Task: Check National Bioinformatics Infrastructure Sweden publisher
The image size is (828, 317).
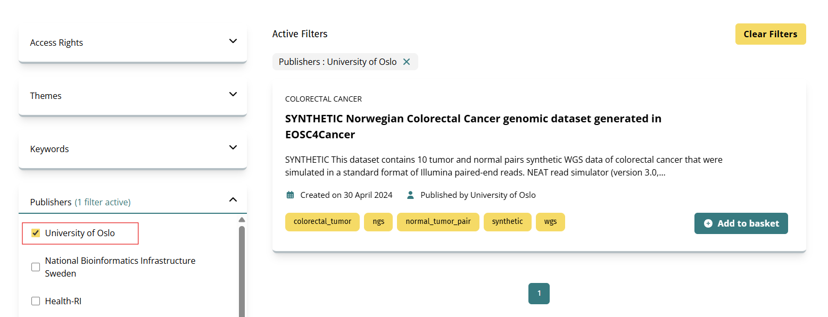Action: click(x=36, y=267)
